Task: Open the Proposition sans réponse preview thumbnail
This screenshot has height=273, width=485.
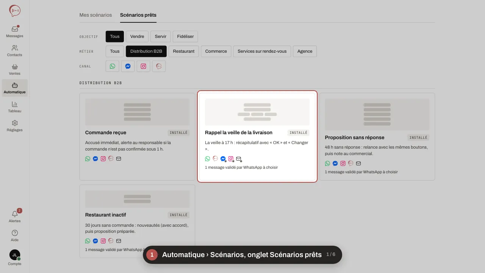Action: [x=377, y=115]
